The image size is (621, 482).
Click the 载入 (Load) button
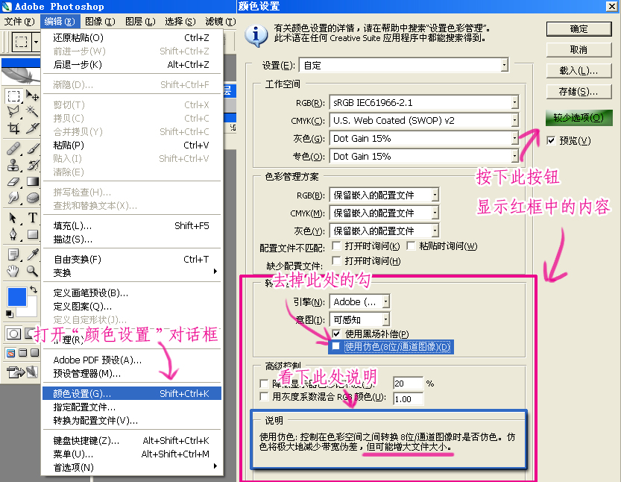(x=579, y=71)
